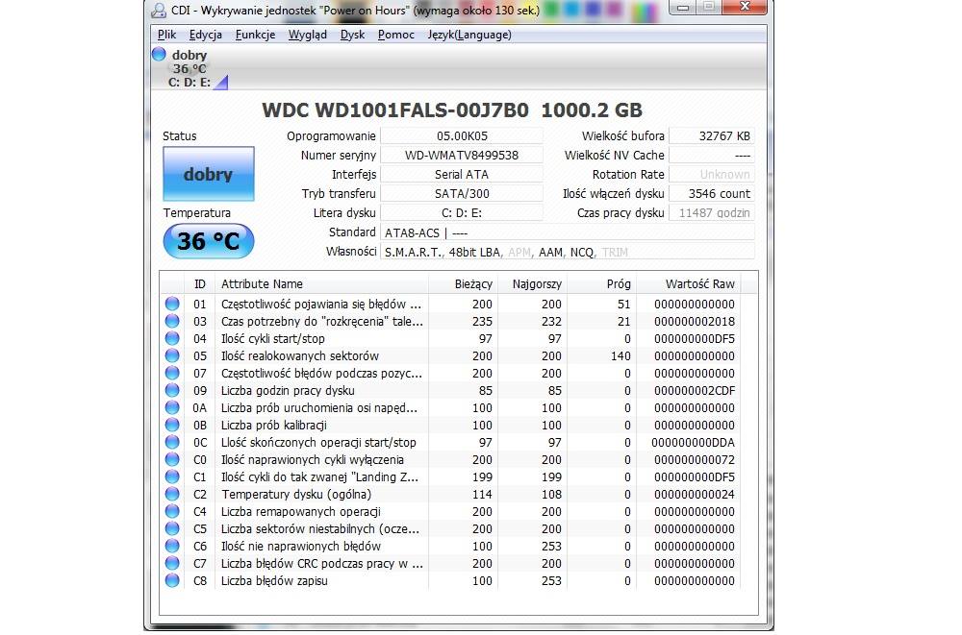The width and height of the screenshot is (962, 635).
Task: Click the Własności field with S.M.A.R.T. features
Action: pyautogui.click(x=568, y=252)
